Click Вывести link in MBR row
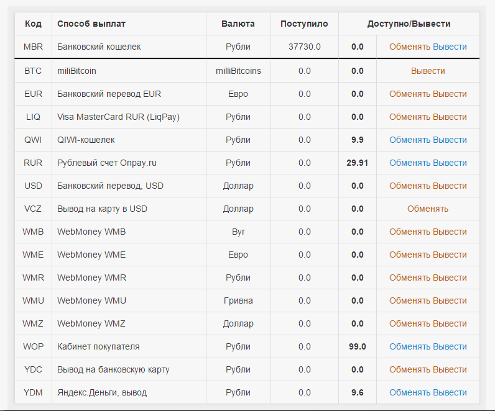 pos(450,47)
